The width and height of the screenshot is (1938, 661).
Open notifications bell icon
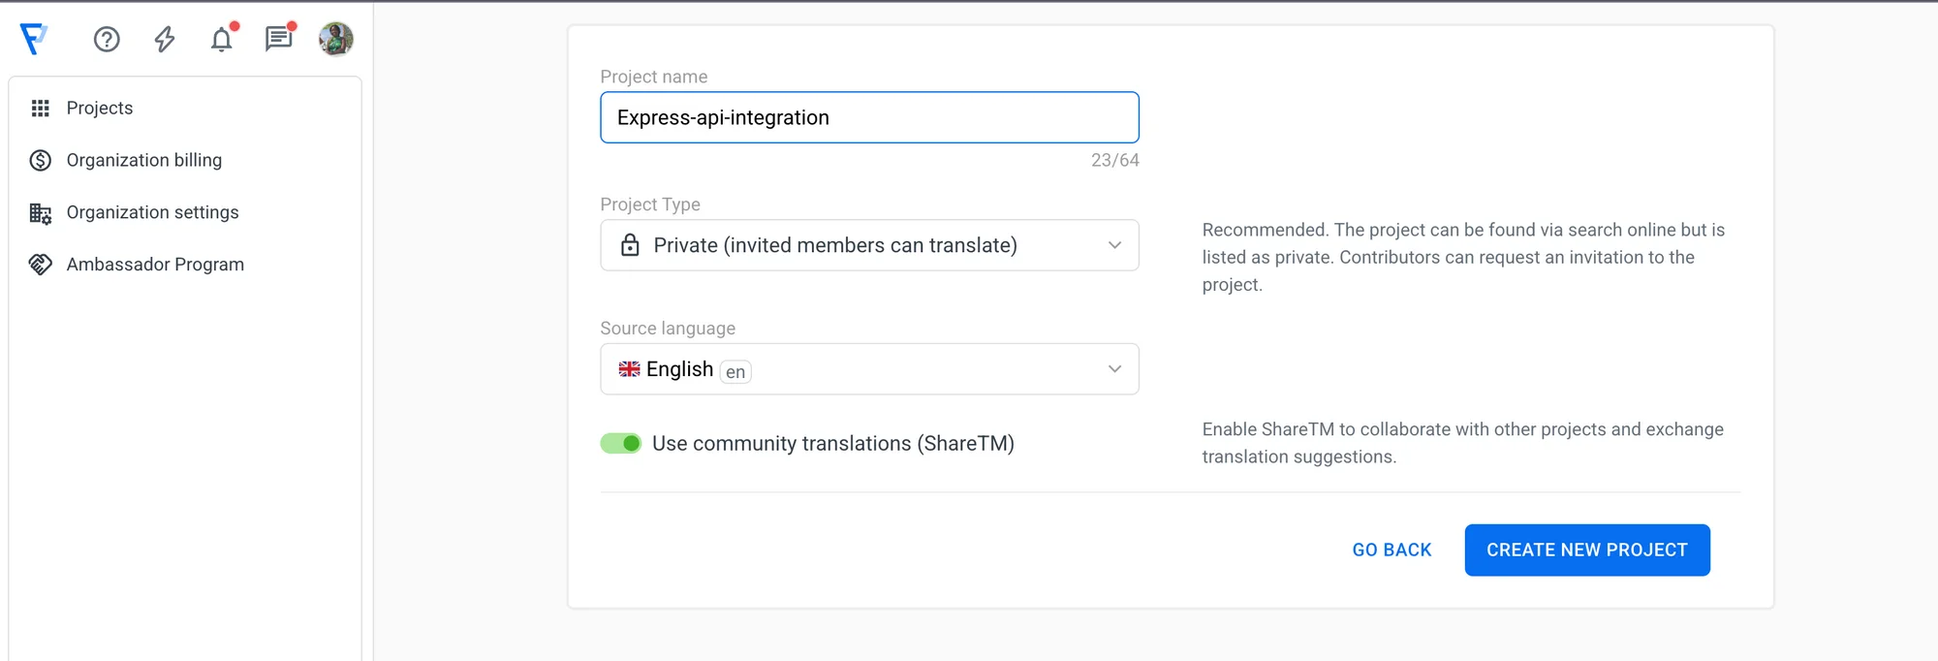(x=222, y=39)
